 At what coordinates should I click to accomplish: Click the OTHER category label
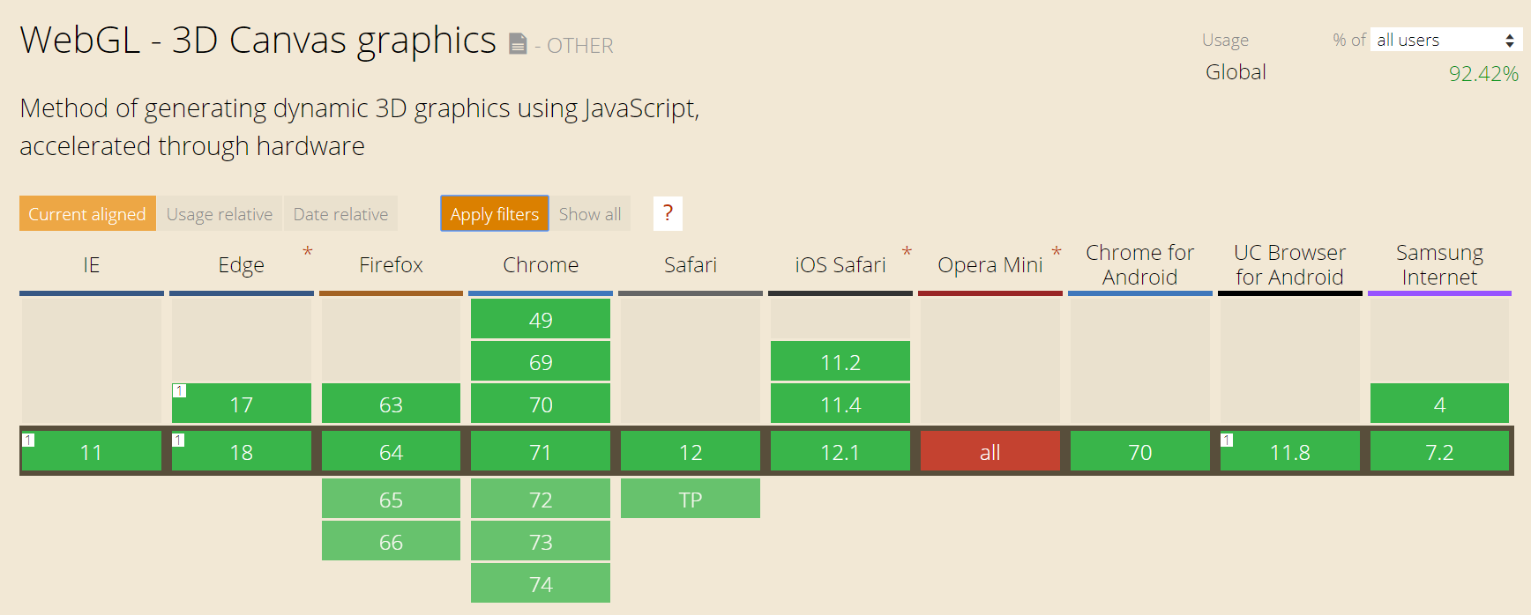[x=579, y=45]
